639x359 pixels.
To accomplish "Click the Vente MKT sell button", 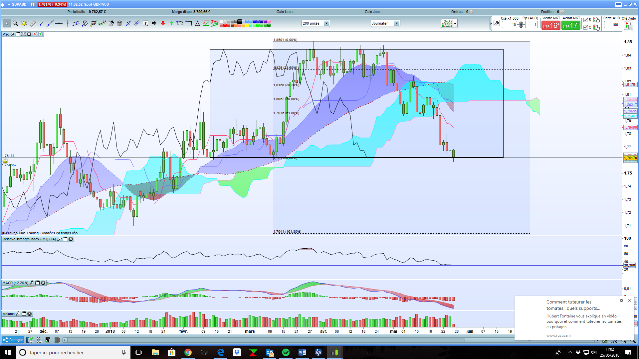I will pos(551,26).
